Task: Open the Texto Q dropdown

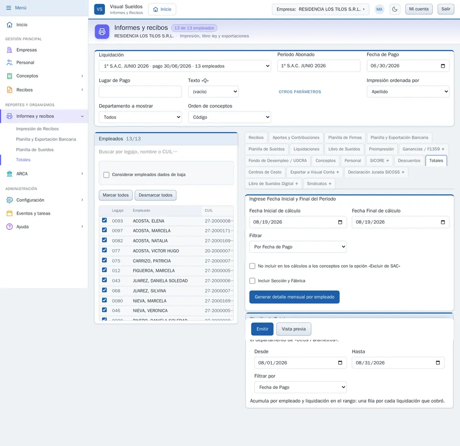Action: coord(213,92)
